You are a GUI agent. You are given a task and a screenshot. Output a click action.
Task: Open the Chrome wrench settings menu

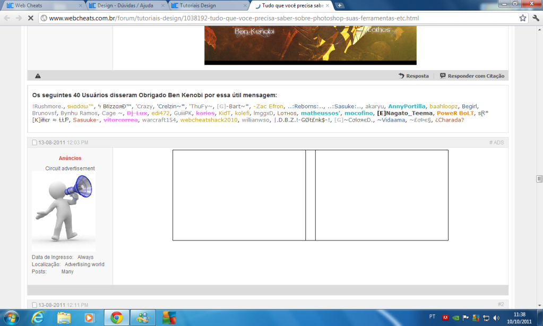coord(535,18)
